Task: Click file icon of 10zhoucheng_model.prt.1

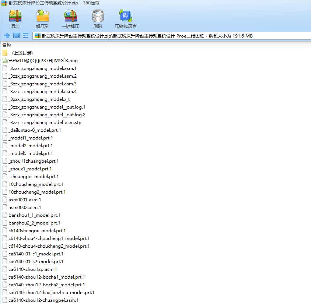Action: click(5, 184)
